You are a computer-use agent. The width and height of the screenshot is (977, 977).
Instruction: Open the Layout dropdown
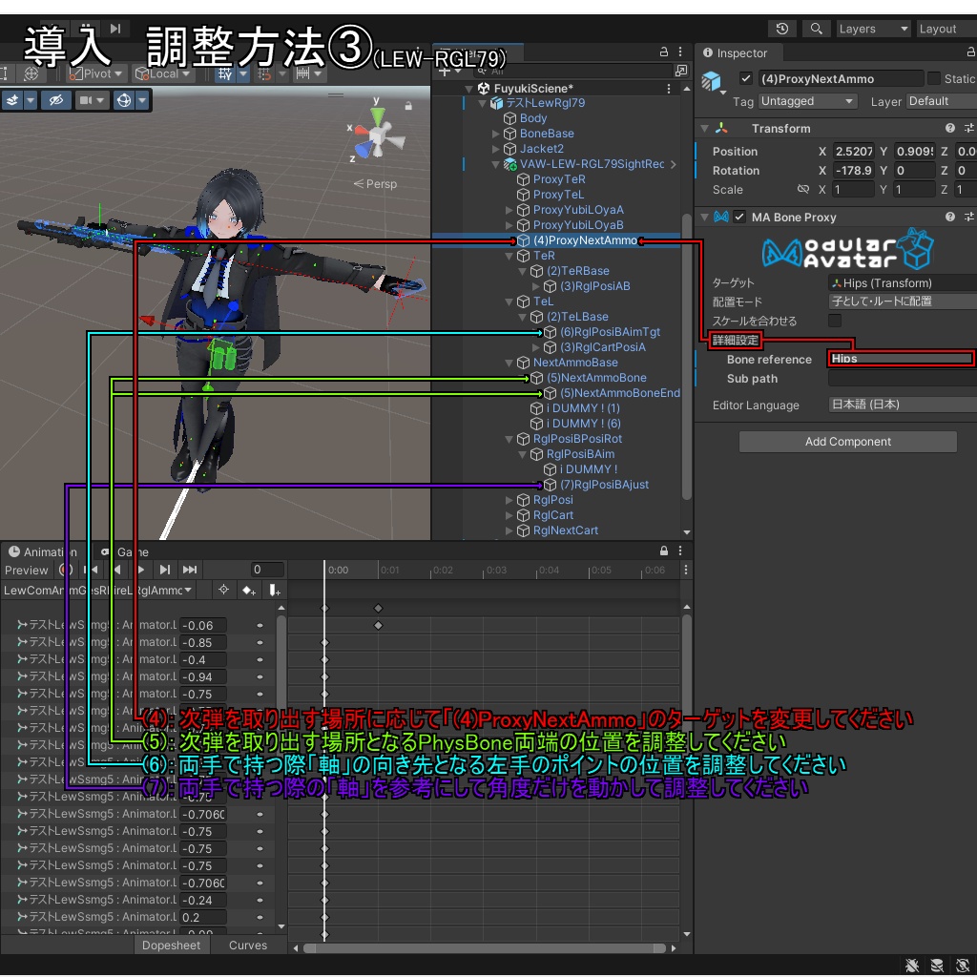click(x=946, y=29)
